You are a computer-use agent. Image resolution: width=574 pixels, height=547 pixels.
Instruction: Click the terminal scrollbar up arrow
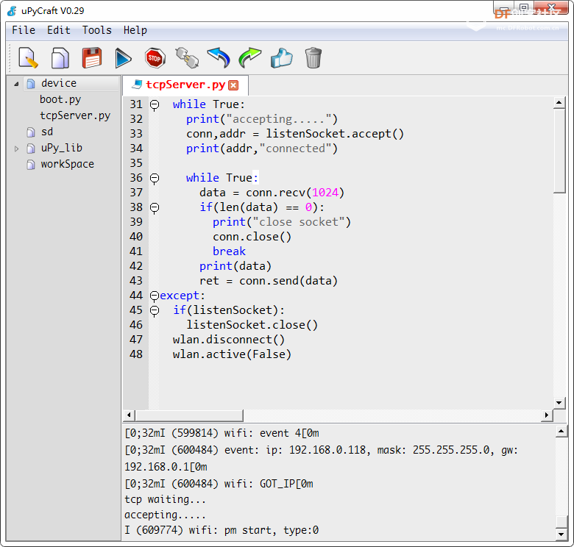tap(561, 432)
